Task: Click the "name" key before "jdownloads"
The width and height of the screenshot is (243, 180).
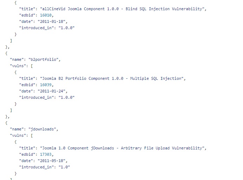Action: pyautogui.click(x=17, y=129)
